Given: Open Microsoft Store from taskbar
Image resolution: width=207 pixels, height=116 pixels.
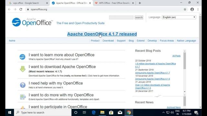Looking at the screenshot, I should click(111, 112).
